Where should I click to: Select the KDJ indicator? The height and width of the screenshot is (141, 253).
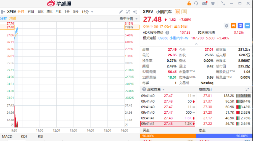click(24, 137)
